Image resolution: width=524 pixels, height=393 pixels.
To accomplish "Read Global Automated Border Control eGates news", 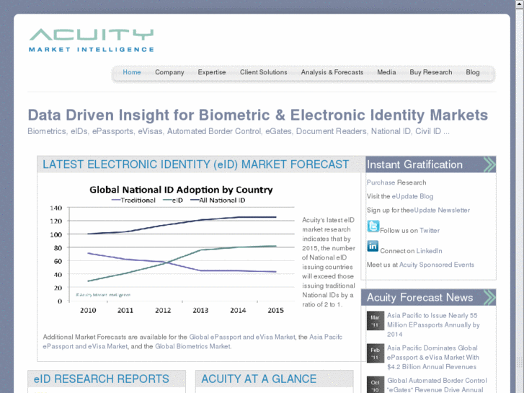I will pos(437,385).
